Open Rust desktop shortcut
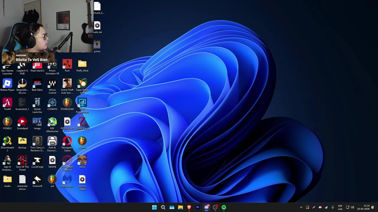This screenshot has height=212, width=378. (x=67, y=66)
